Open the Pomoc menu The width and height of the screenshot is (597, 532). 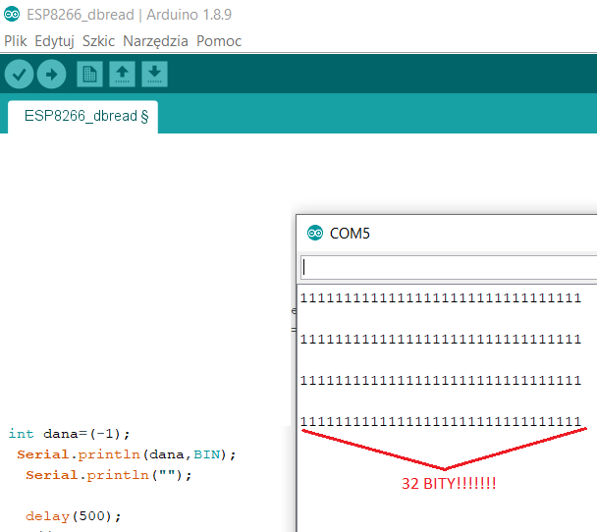click(x=219, y=41)
